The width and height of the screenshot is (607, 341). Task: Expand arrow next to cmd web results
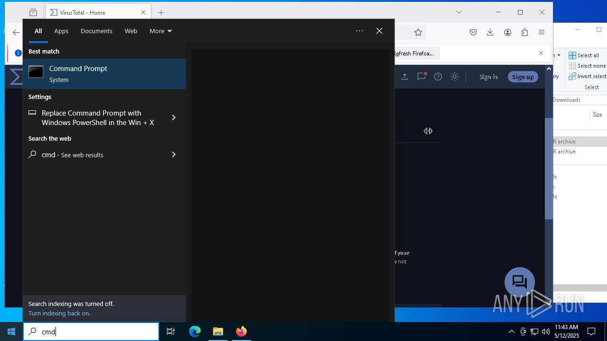[x=174, y=154]
